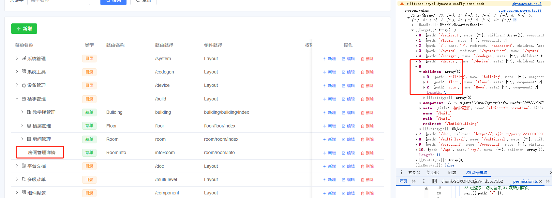Expand array item 0 /redirect
This screenshot has height=198, width=552.
(416, 35)
